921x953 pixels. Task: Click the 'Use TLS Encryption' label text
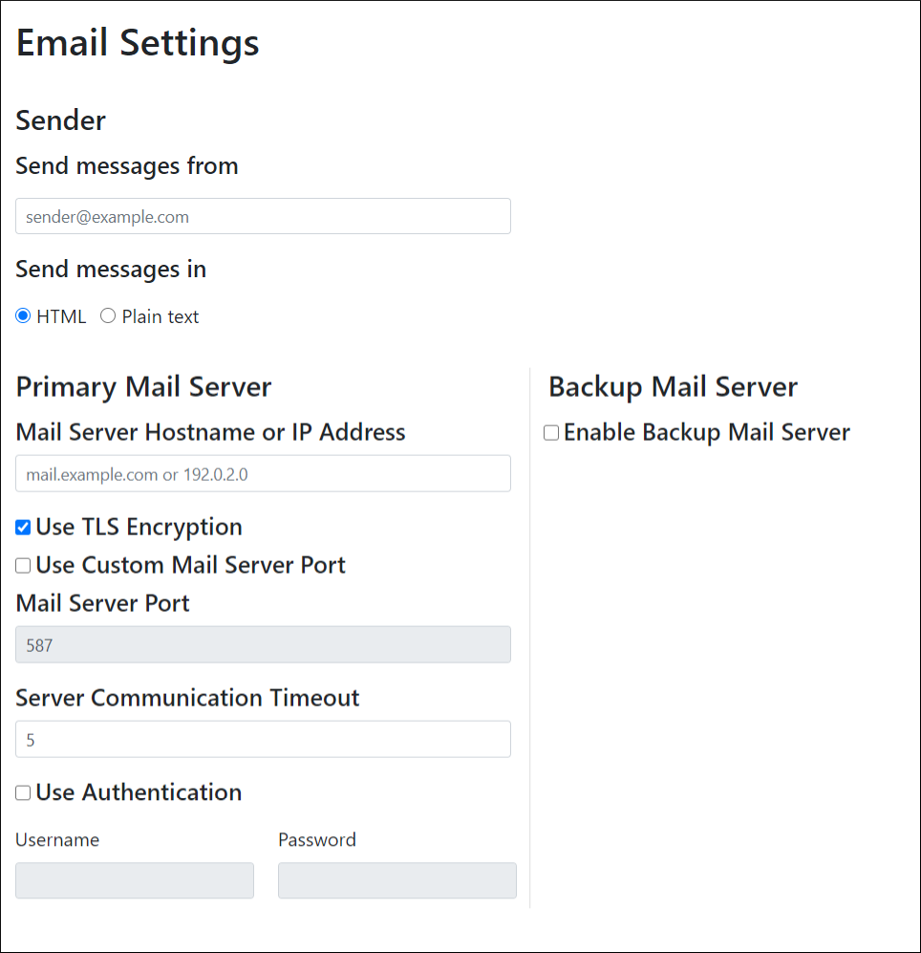click(139, 527)
